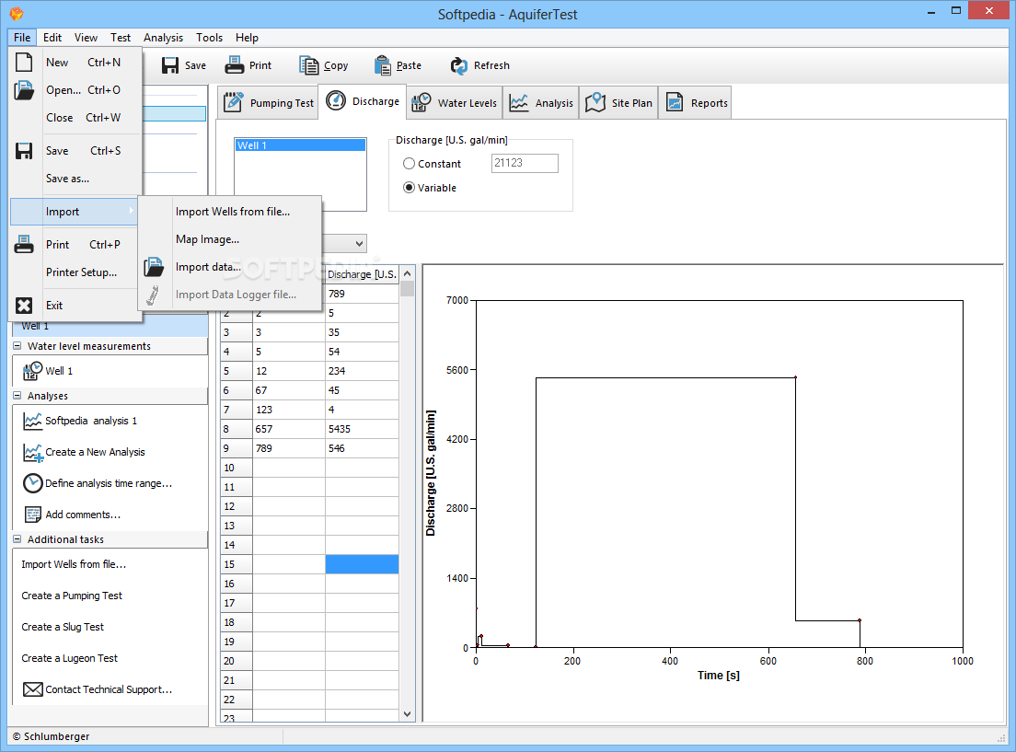Click Create a Lugeon Test link
The width and height of the screenshot is (1016, 752).
coord(69,658)
